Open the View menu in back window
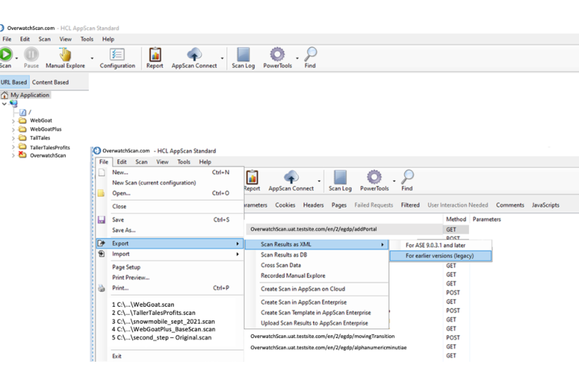The image size is (579, 386). click(65, 39)
